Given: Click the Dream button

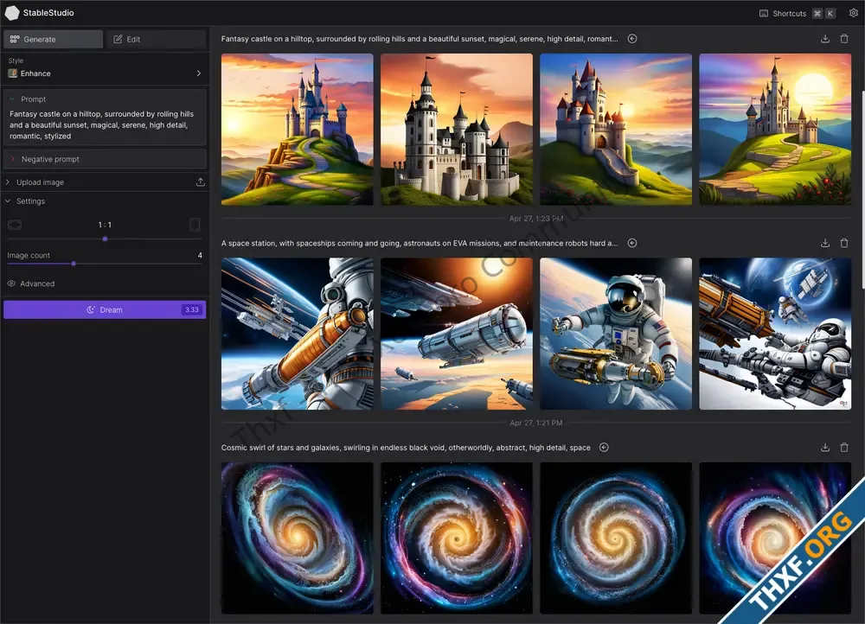Looking at the screenshot, I should coord(105,309).
